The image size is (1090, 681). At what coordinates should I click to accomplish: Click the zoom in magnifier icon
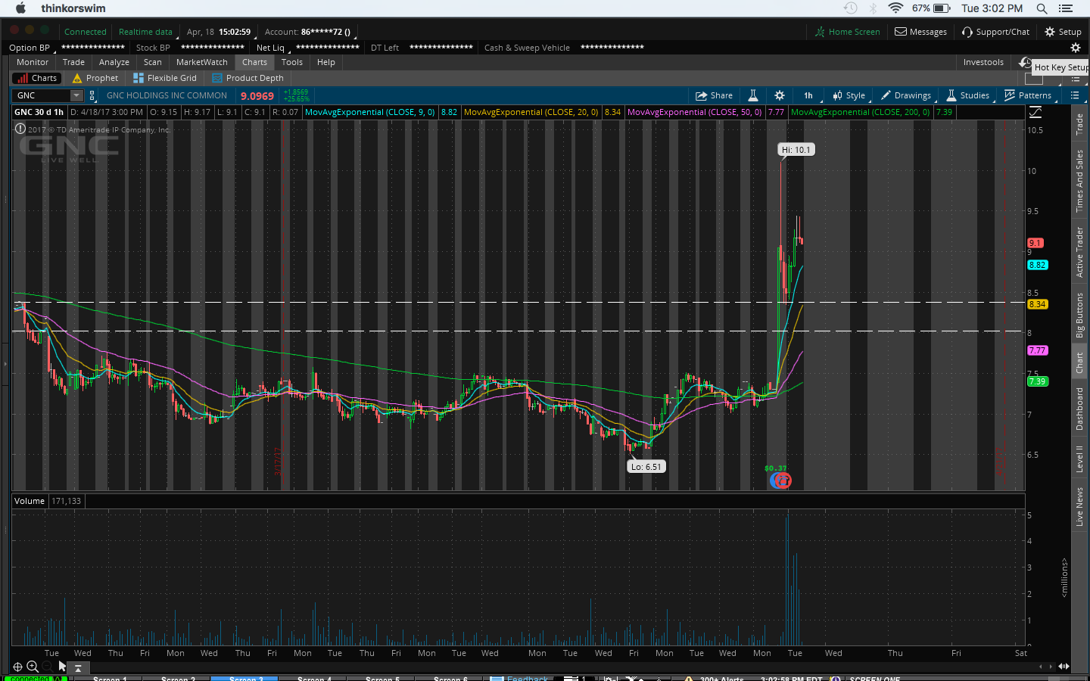pyautogui.click(x=33, y=667)
